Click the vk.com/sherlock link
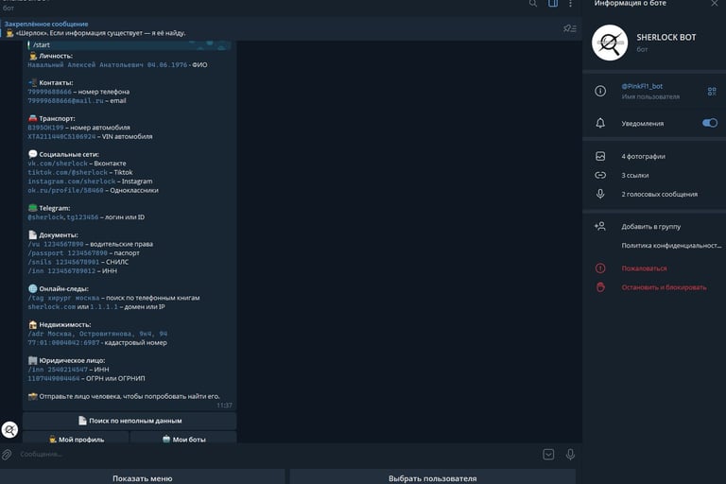726x484 pixels. 58,164
